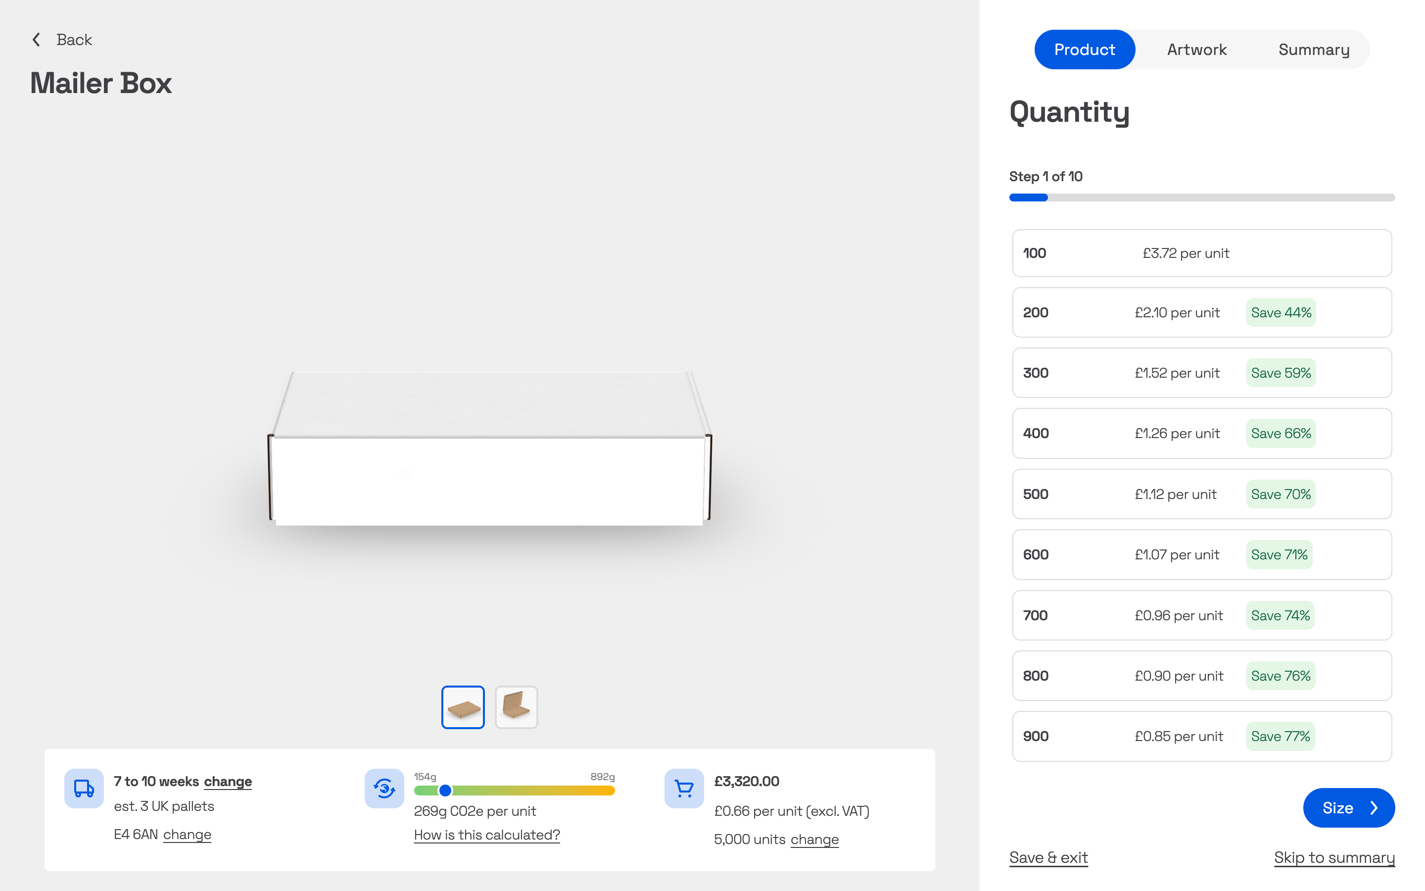Screen dimensions: 1425x891
Task: Click Skip to summary link
Action: [1334, 857]
